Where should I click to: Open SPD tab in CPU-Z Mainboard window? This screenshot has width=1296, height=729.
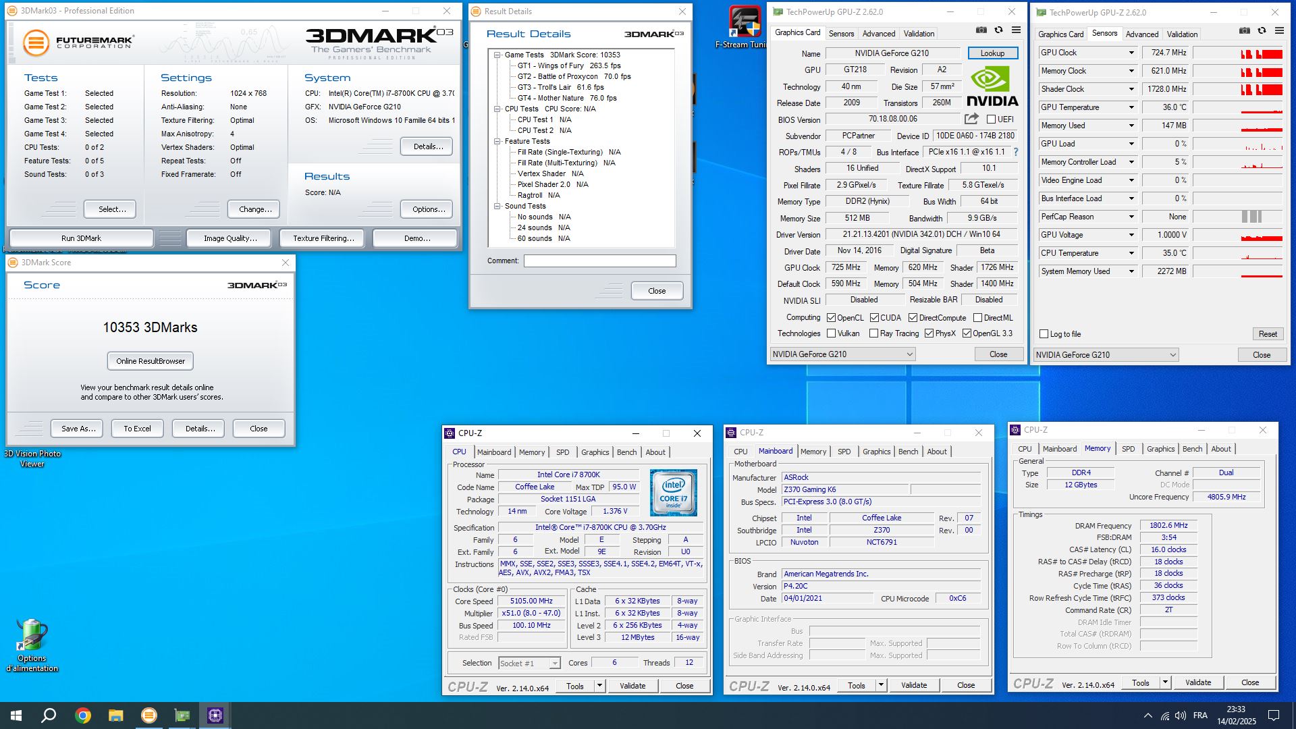844,452
